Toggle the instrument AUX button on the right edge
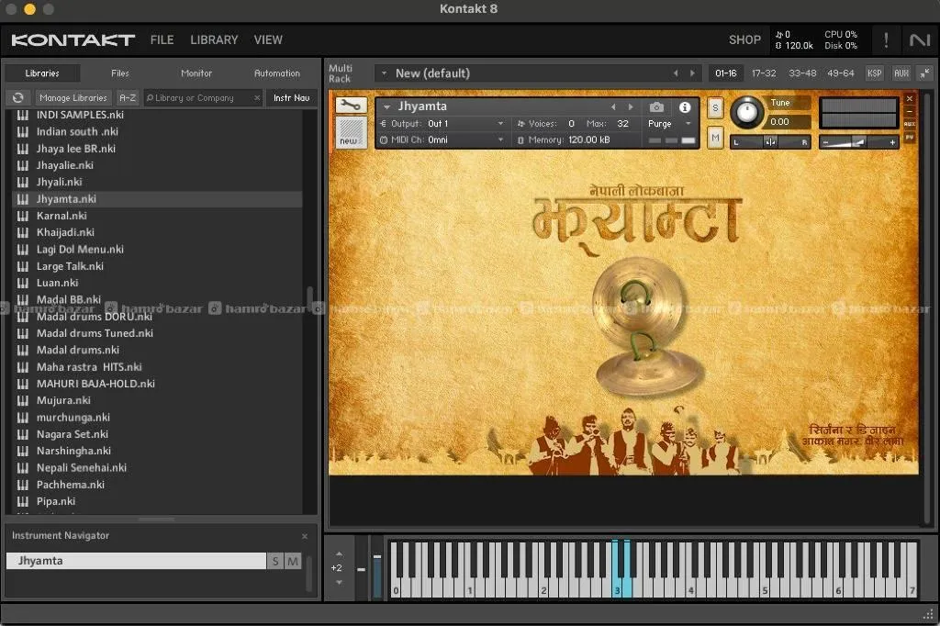 [910, 124]
